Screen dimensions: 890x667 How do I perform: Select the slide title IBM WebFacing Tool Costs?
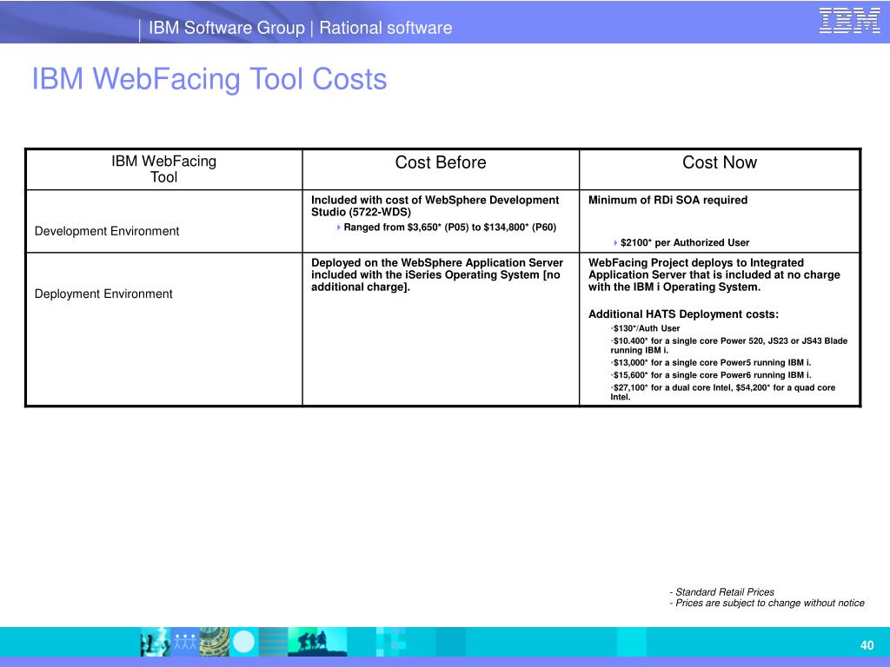point(209,79)
